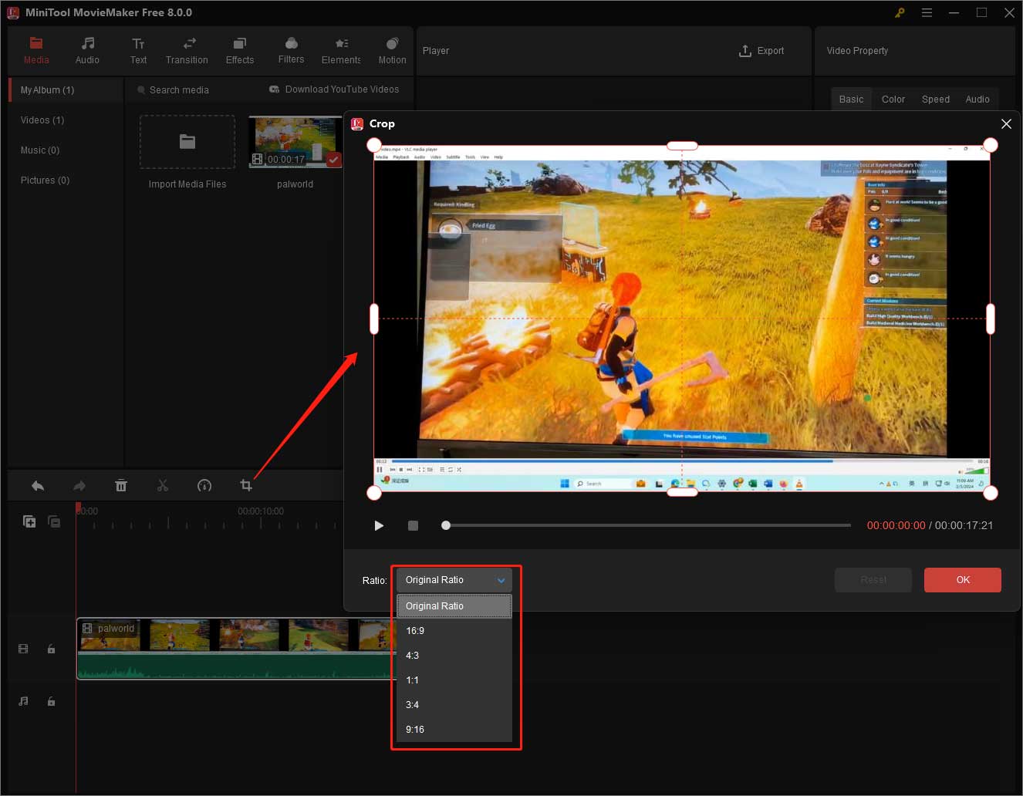This screenshot has width=1023, height=796.
Task: Click the key upgrade icon in title bar
Action: point(900,12)
